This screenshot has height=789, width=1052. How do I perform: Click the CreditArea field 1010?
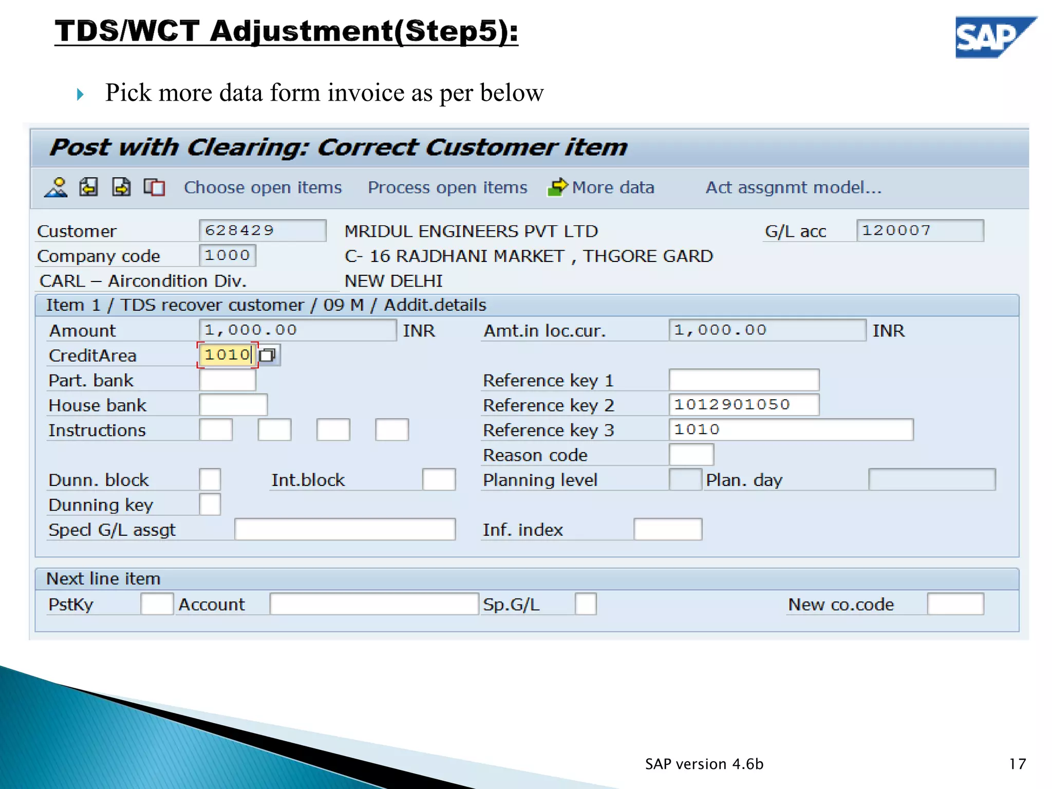pyautogui.click(x=228, y=355)
